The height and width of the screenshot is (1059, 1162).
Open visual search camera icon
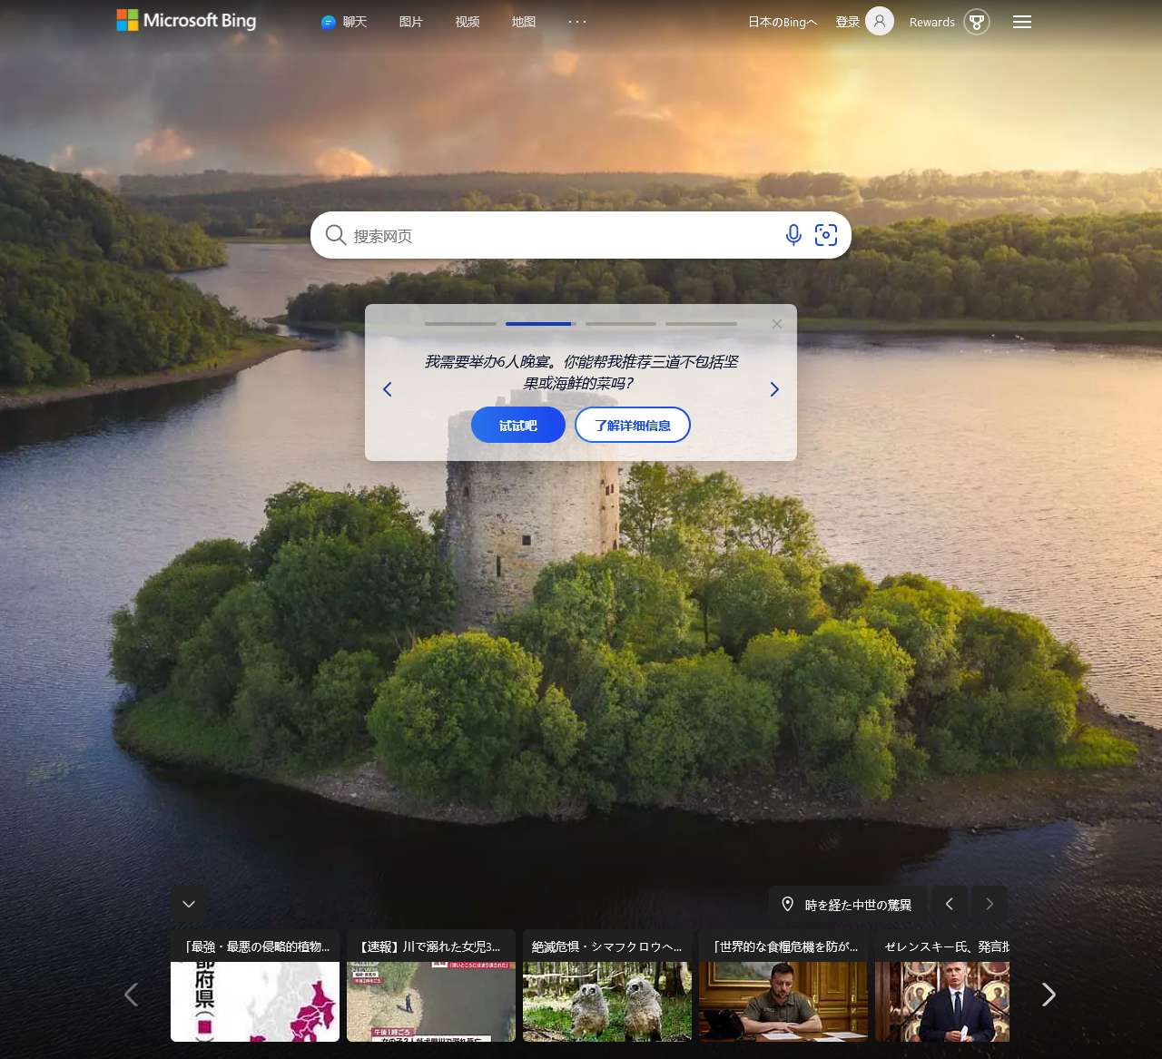(x=826, y=235)
